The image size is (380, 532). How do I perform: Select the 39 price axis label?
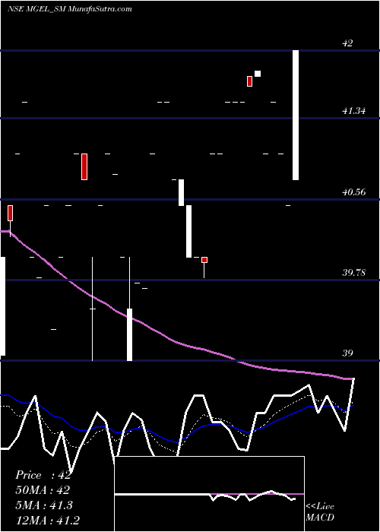coord(347,353)
